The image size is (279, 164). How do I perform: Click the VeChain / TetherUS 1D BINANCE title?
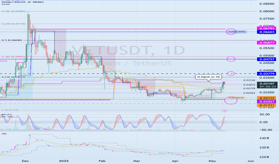click(23, 2)
